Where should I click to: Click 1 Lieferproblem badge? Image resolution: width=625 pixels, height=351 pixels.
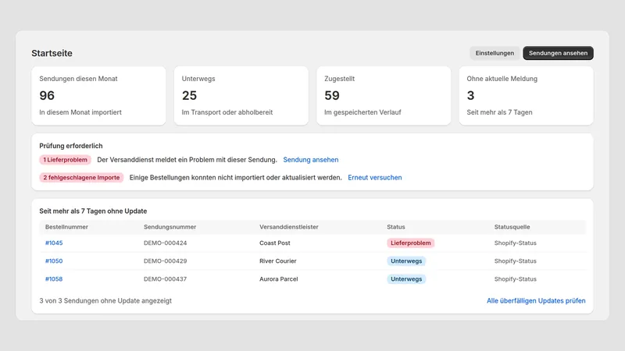tap(65, 160)
